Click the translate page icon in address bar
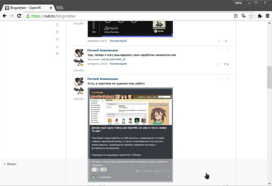The height and width of the screenshot is (186, 272). pyautogui.click(x=244, y=16)
